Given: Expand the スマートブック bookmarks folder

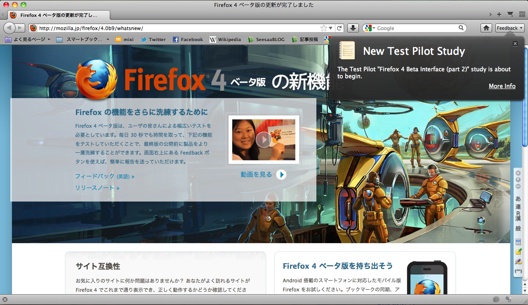Looking at the screenshot, I should tap(83, 40).
